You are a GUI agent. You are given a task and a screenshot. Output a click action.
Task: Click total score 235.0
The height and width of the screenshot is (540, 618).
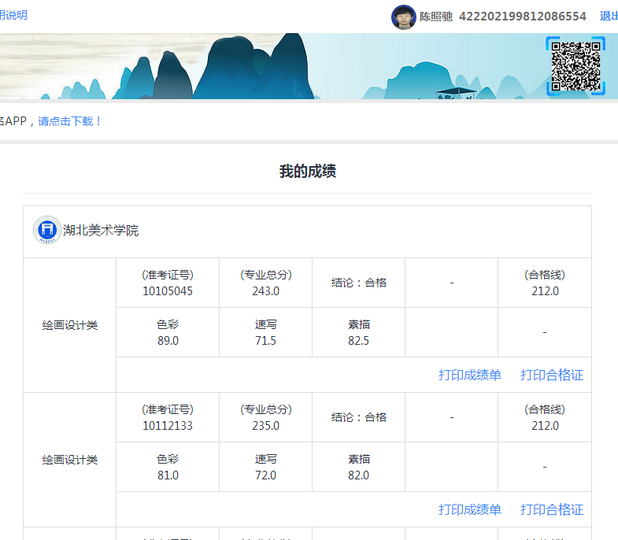point(265,426)
